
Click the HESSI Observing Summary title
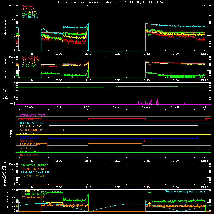click(x=113, y=2)
